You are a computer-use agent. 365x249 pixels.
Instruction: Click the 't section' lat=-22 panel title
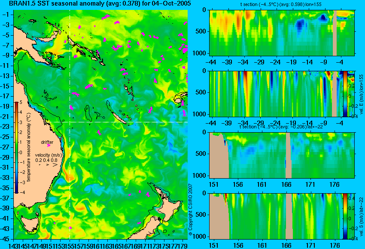[x=281, y=127]
